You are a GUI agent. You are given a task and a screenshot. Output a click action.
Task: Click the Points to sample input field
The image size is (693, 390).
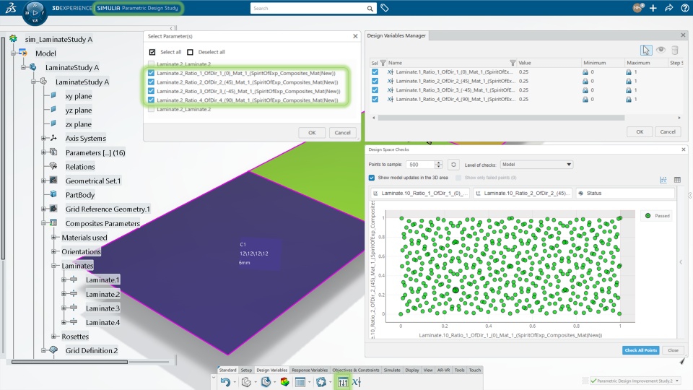pyautogui.click(x=421, y=165)
